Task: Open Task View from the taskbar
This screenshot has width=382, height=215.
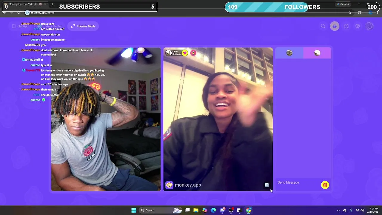Action: click(x=187, y=210)
